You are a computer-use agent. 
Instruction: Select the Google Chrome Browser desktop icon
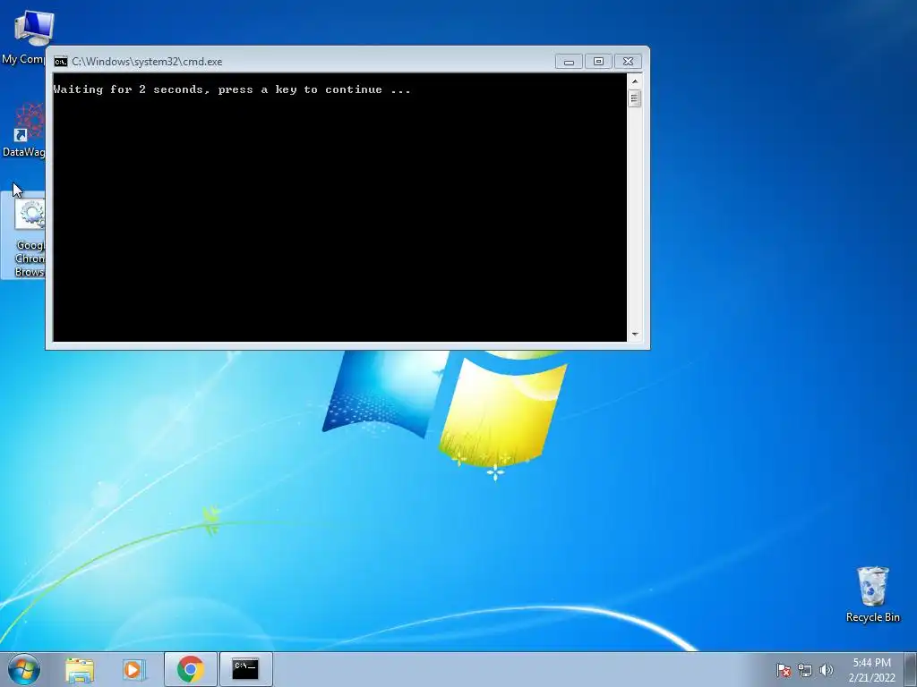click(23, 235)
